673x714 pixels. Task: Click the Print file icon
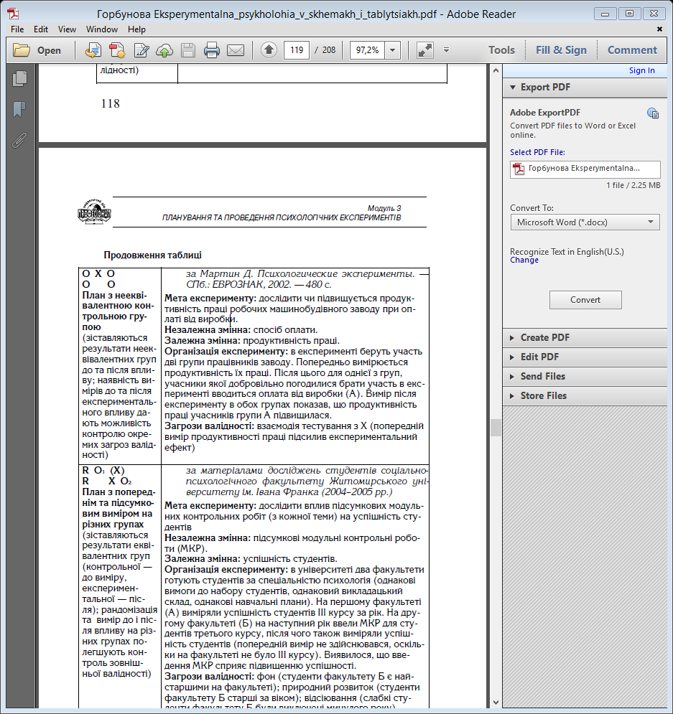point(212,50)
